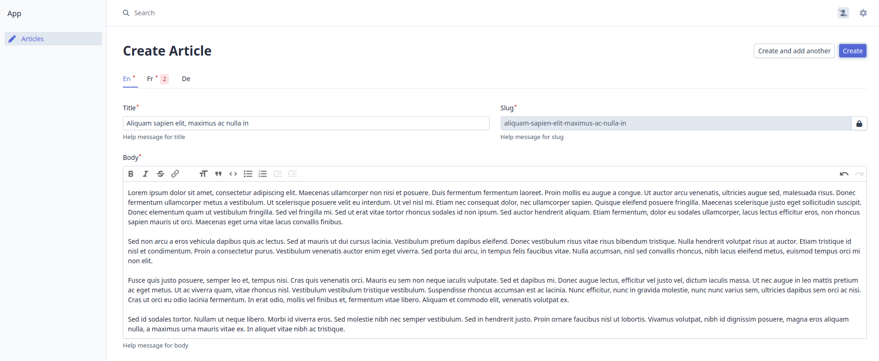Switch to the De language tab
The height and width of the screenshot is (361, 879).
pyautogui.click(x=186, y=79)
